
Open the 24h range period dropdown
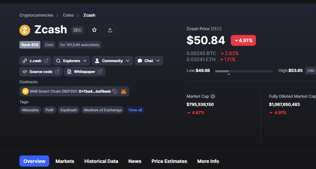pos(311,71)
